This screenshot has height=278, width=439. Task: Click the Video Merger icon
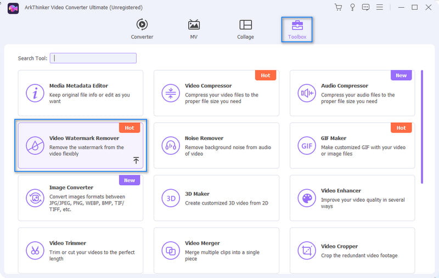tap(171, 251)
